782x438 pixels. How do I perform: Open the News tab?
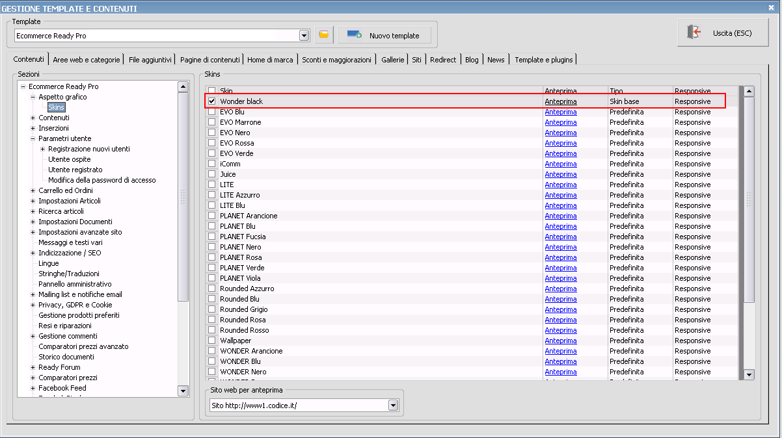pyautogui.click(x=496, y=60)
